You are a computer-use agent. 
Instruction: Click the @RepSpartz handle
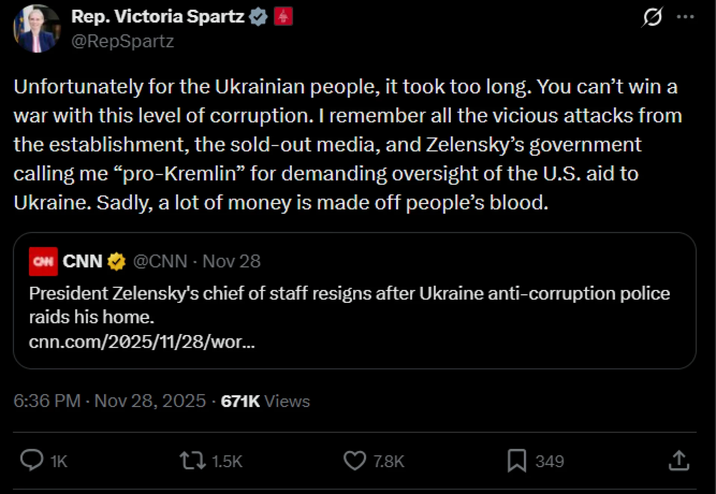(x=123, y=41)
